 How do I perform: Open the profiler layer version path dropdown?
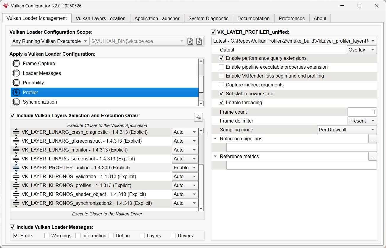294,41
